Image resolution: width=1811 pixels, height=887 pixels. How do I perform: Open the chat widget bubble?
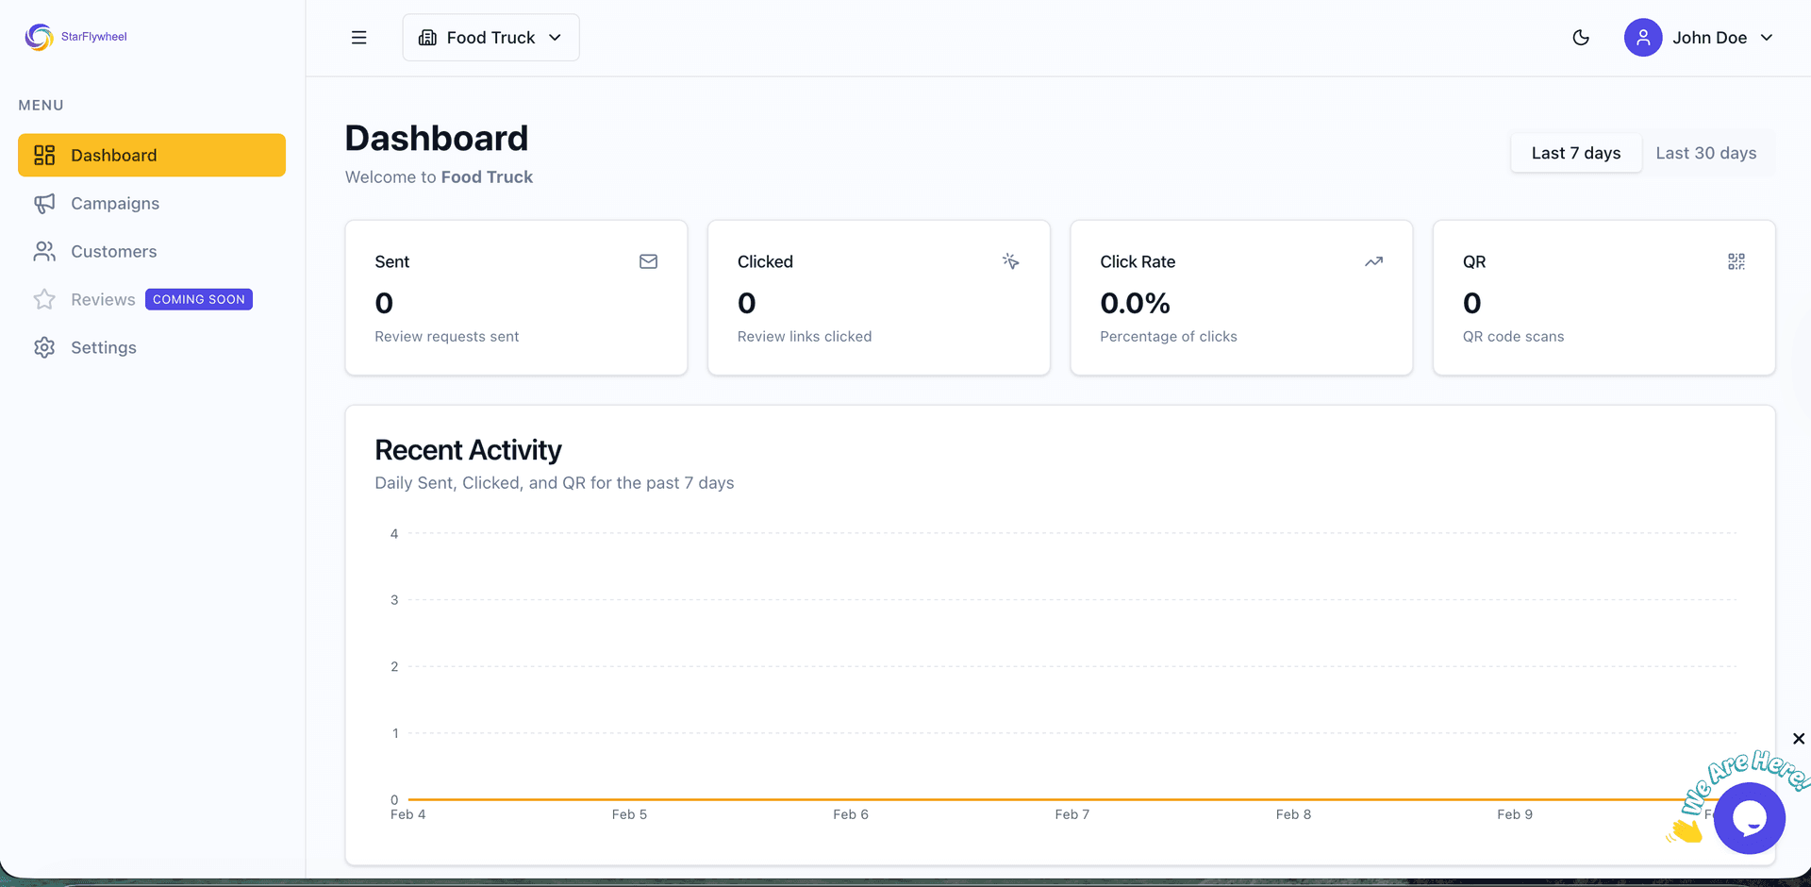pyautogui.click(x=1750, y=818)
